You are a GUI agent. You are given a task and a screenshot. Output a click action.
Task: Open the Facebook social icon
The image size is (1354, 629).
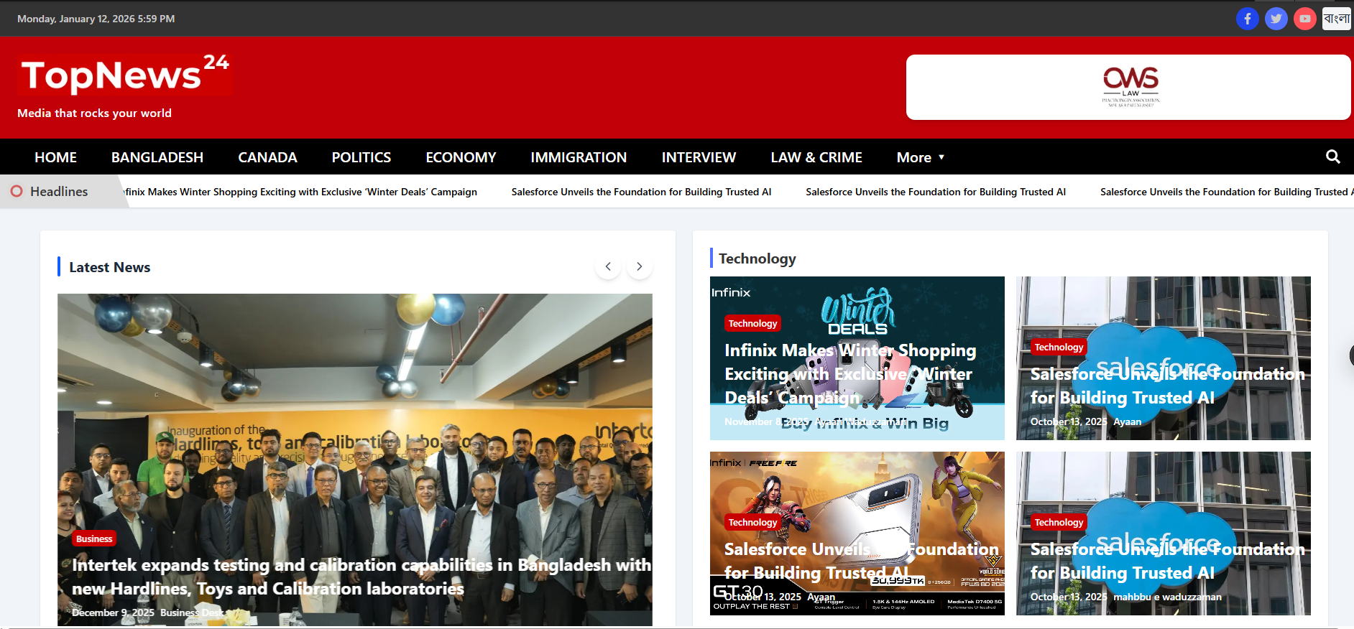[1247, 19]
